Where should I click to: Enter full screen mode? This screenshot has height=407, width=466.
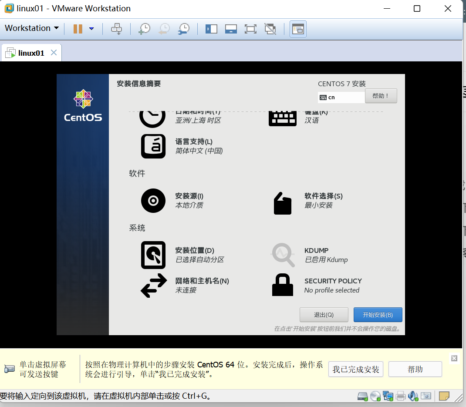(250, 29)
